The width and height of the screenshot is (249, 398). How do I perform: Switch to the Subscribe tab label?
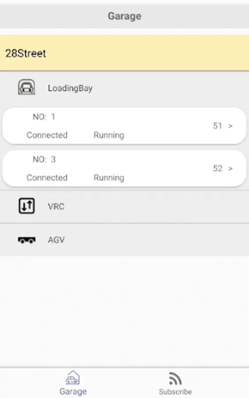pos(176,392)
